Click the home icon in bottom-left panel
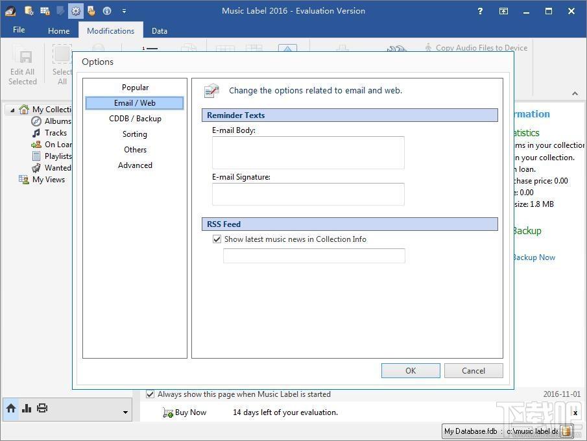587x441 pixels. point(11,408)
